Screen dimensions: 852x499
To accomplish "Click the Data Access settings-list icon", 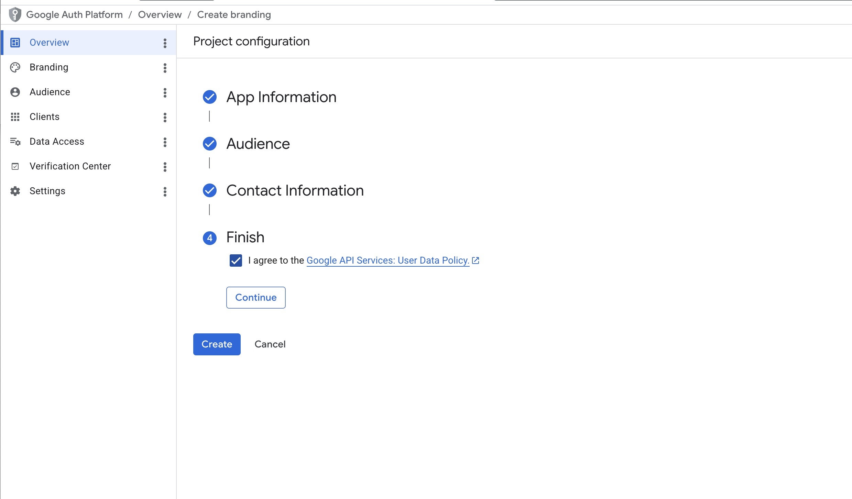I will [15, 141].
